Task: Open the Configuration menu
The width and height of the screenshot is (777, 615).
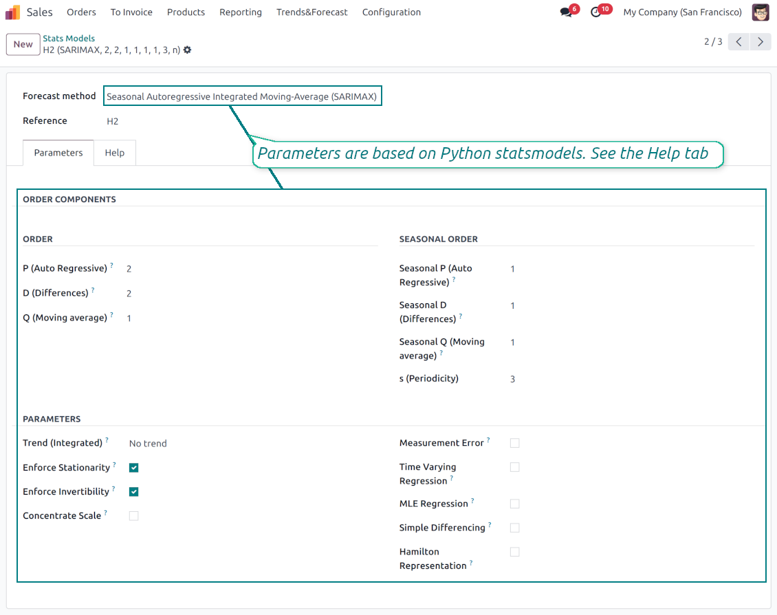Action: point(391,12)
